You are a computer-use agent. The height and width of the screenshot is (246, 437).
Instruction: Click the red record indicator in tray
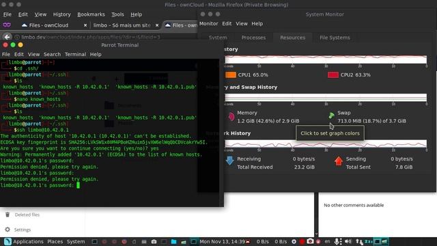302,241
